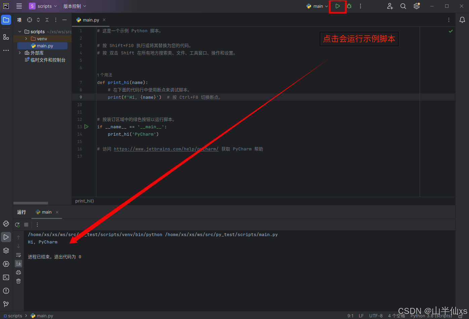Viewport: 469px width, 319px height.
Task: Expand the 外部库 node
Action: tap(20, 53)
